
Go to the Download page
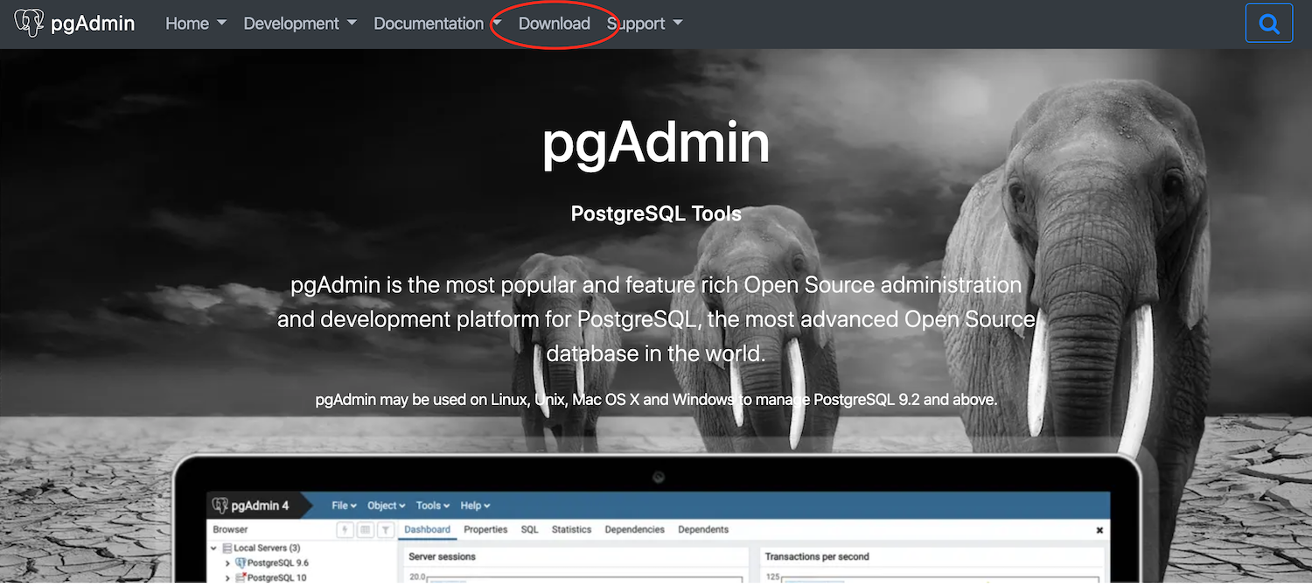pyautogui.click(x=555, y=24)
